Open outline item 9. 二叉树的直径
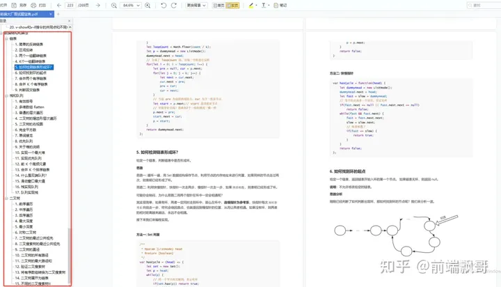This screenshot has width=501, height=287. 27,249
